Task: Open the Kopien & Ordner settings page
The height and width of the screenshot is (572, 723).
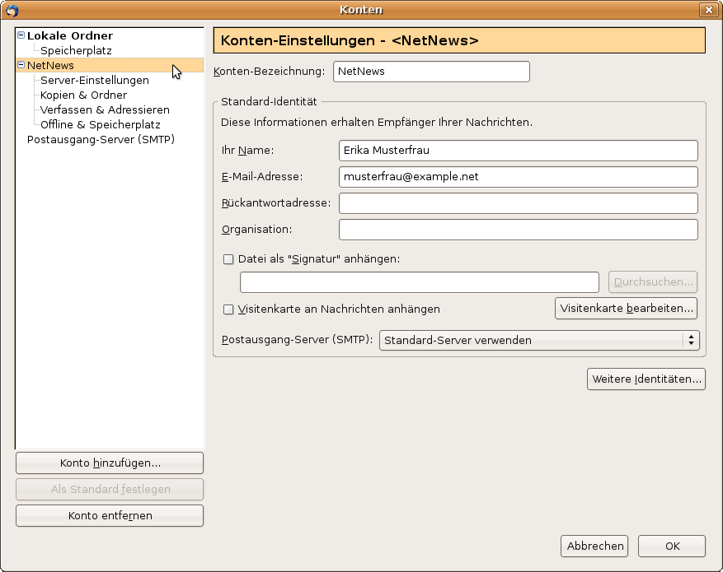Action: coord(82,95)
